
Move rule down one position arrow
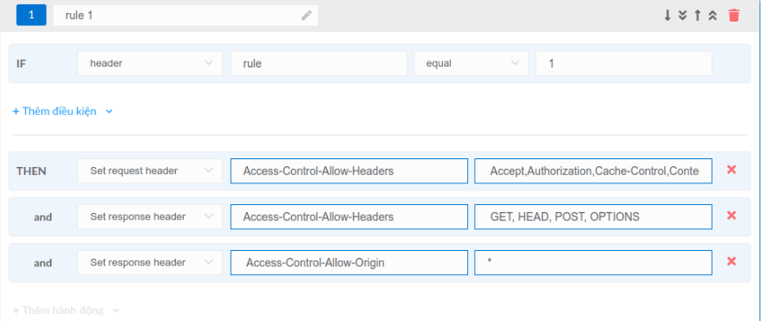click(x=667, y=16)
